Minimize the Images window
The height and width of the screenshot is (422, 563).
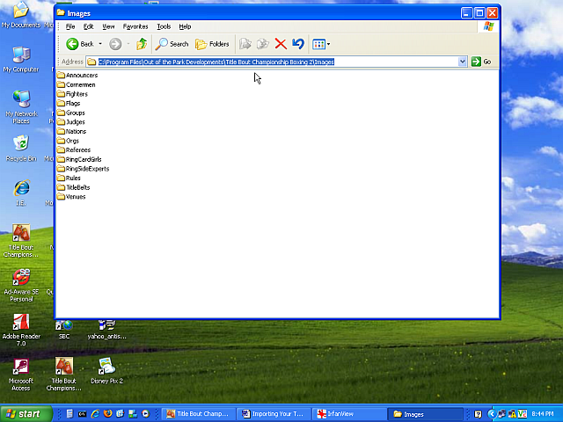click(x=466, y=13)
